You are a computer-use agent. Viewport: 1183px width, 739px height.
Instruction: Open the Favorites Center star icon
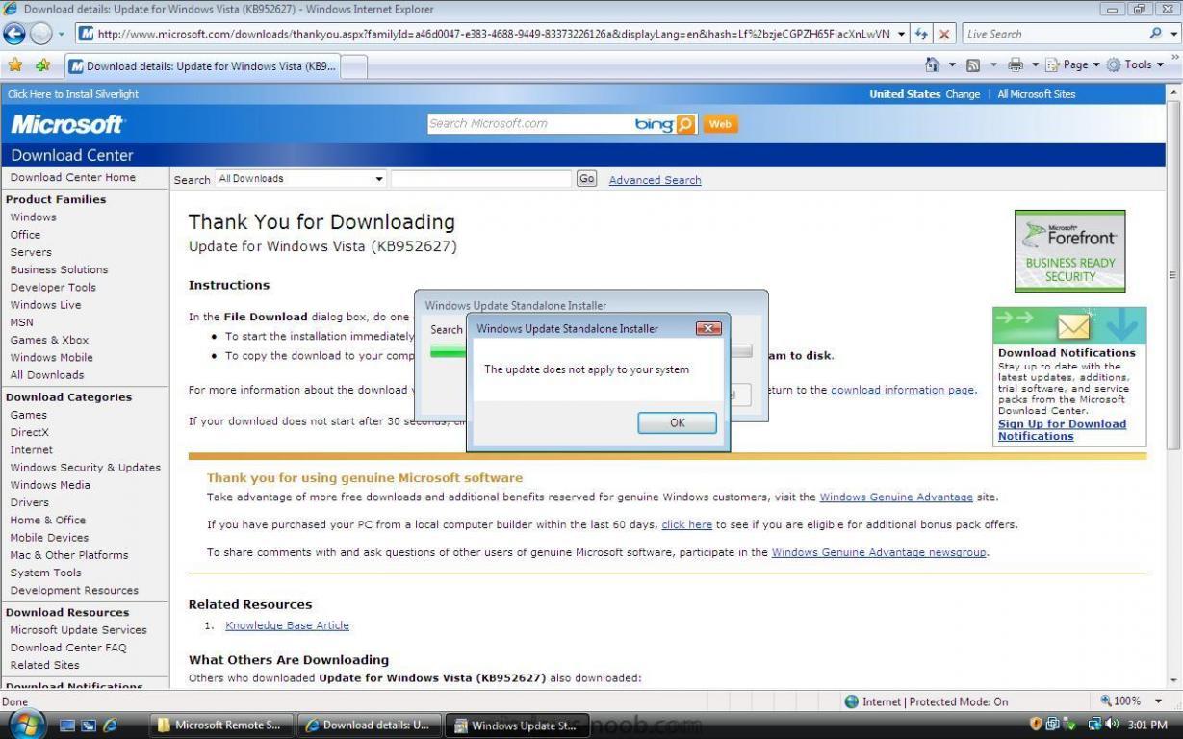click(15, 65)
